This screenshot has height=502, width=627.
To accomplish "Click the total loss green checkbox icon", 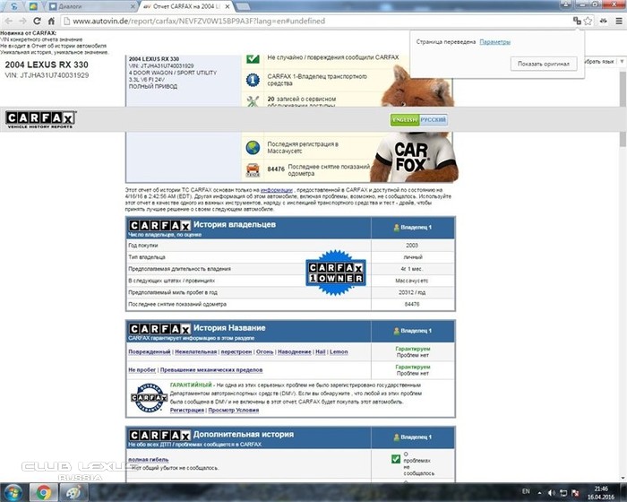I will tap(396, 459).
